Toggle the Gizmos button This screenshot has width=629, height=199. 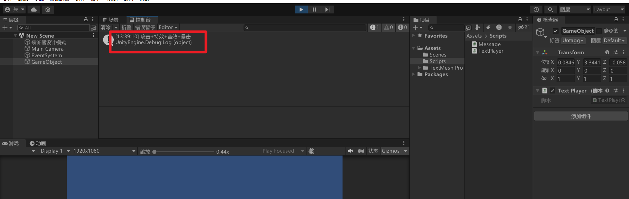pyautogui.click(x=391, y=151)
